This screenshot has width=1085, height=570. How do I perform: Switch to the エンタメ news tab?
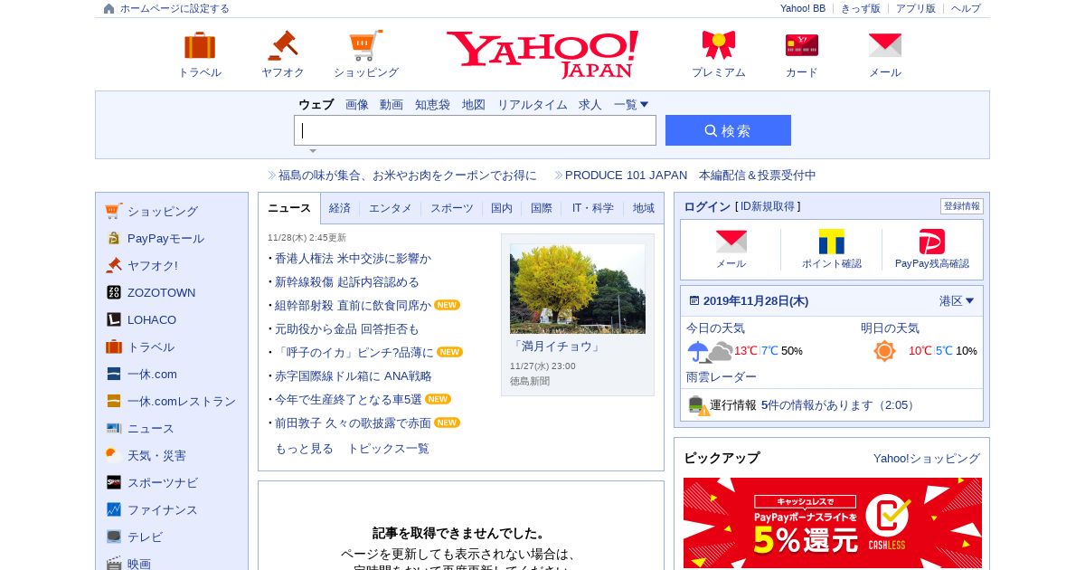point(391,208)
